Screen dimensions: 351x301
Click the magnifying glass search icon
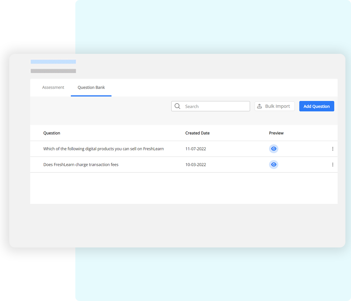pyautogui.click(x=177, y=106)
